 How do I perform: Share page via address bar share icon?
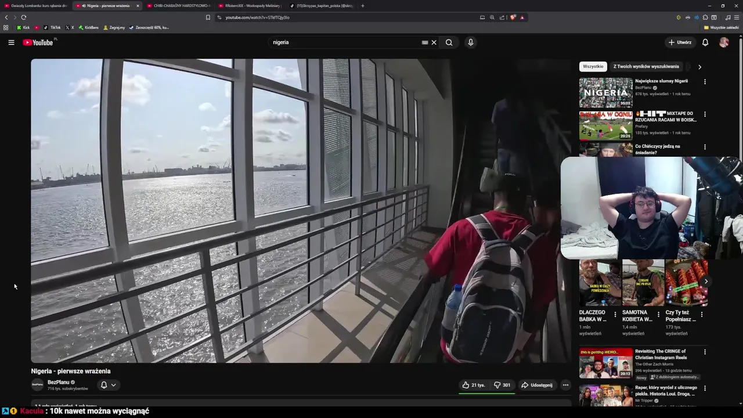click(x=502, y=17)
